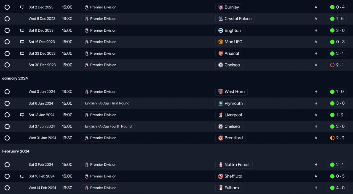The height and width of the screenshot is (194, 353).
Task: Click the Premier Division logo on West Ham row
Action: click(87, 92)
